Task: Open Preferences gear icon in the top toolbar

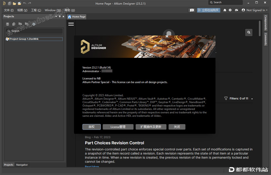Action: point(230,10)
